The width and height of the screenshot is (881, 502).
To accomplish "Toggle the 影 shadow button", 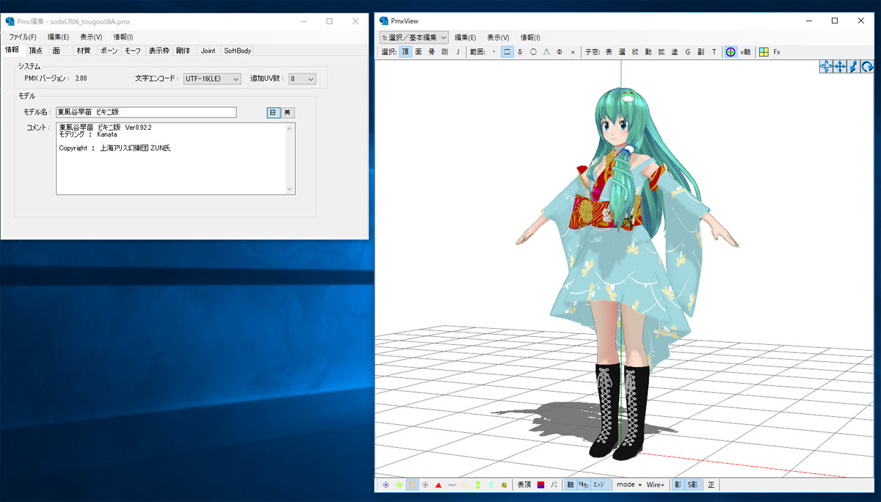I will coord(678,485).
